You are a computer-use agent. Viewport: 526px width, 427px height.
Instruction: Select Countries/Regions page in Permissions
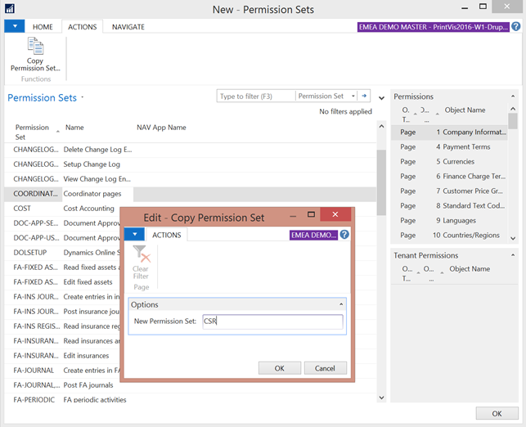coord(450,236)
